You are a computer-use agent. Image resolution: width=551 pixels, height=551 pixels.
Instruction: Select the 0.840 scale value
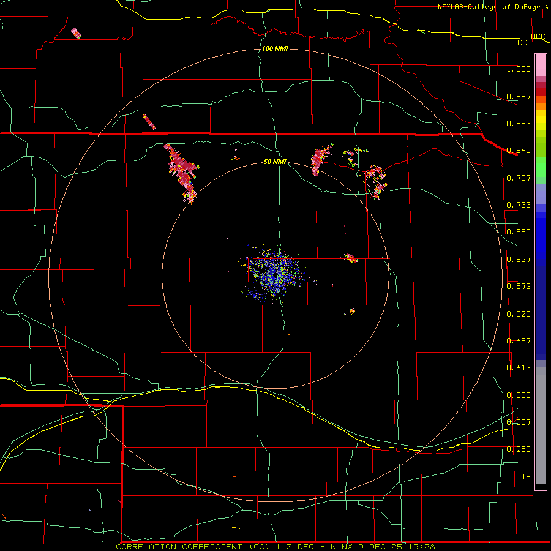tap(519, 150)
